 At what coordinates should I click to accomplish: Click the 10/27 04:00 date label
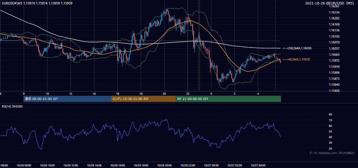258,165
